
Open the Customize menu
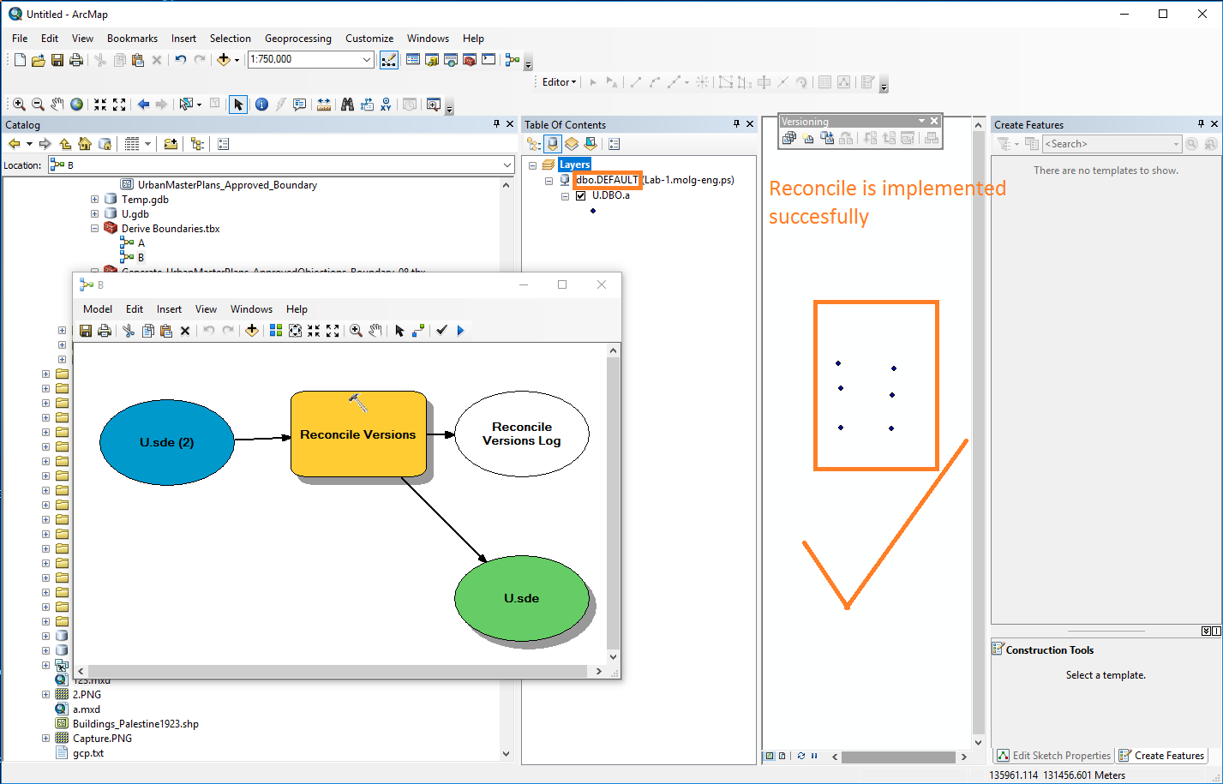369,39
